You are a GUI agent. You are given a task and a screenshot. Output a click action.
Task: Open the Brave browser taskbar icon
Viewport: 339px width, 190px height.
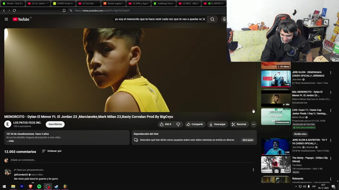coord(30,187)
